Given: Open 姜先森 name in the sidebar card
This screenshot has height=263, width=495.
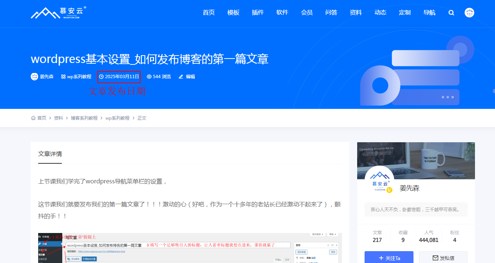Looking at the screenshot, I should (409, 188).
